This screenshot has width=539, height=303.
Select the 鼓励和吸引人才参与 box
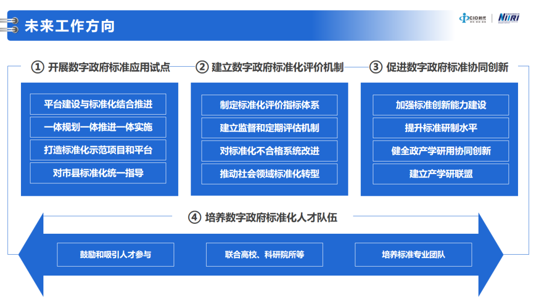[116, 255]
